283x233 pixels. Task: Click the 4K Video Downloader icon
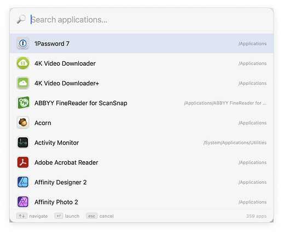23,63
